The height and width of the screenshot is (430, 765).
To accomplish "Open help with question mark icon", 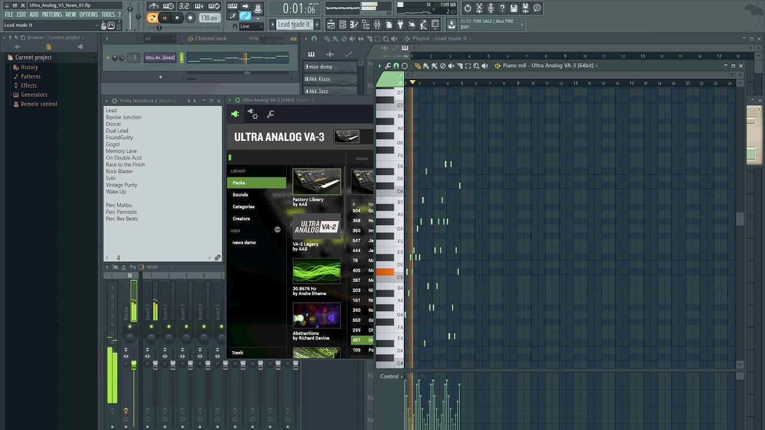I will click(x=502, y=8).
